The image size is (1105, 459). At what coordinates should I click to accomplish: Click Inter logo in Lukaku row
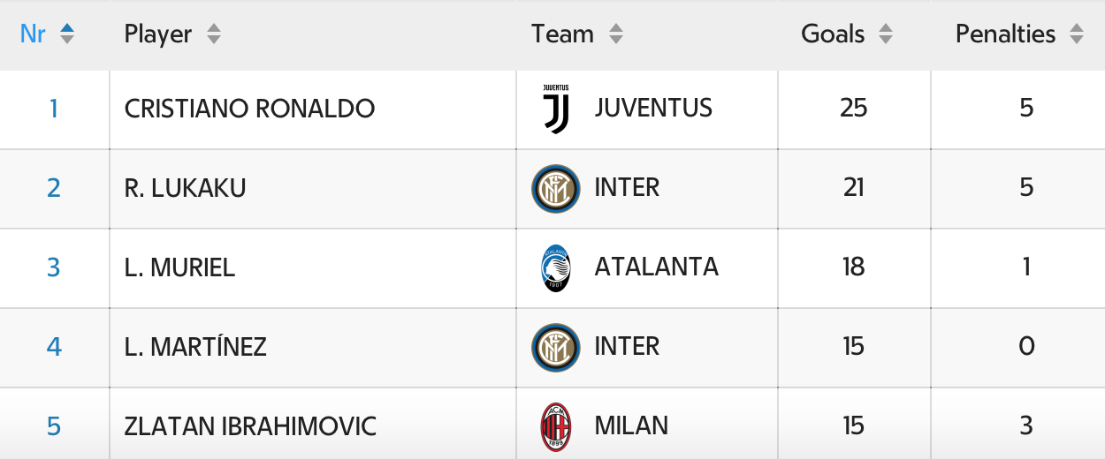pos(556,189)
